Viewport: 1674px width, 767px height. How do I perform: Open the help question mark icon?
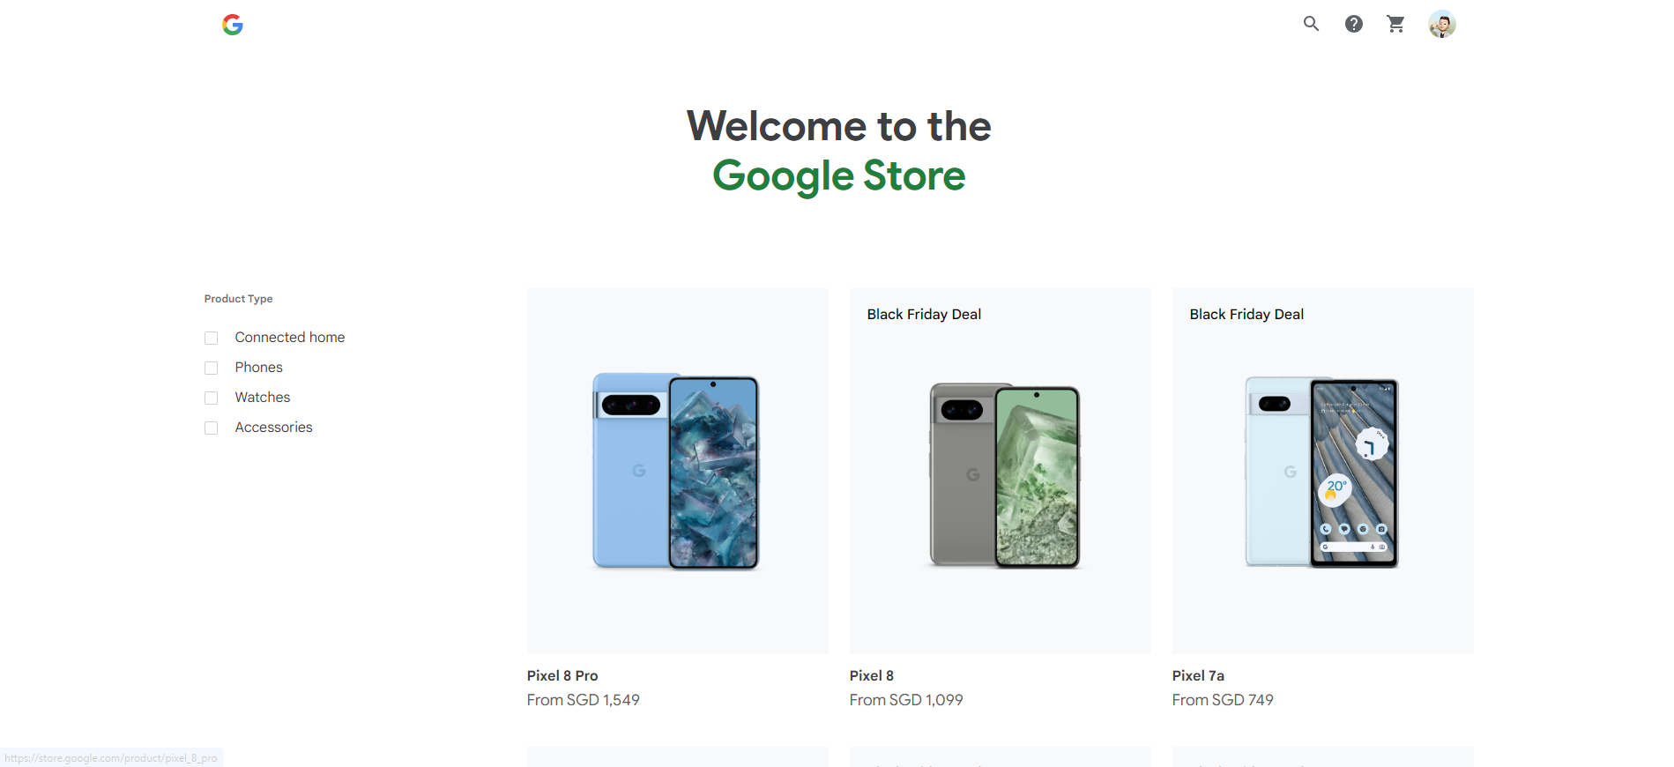coord(1353,24)
